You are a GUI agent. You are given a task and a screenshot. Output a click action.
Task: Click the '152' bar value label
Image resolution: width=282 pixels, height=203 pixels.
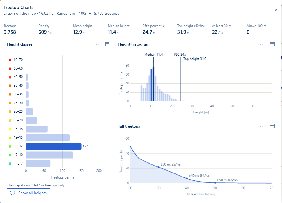tap(85, 146)
